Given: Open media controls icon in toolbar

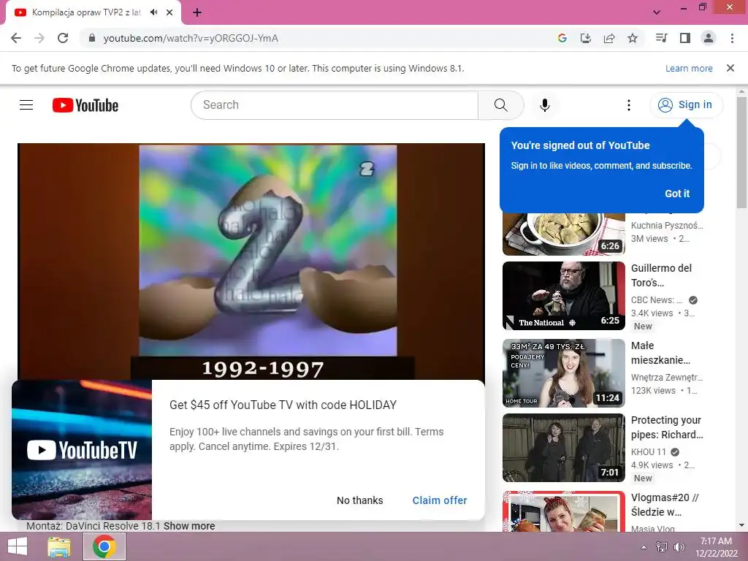Looking at the screenshot, I should (x=661, y=38).
